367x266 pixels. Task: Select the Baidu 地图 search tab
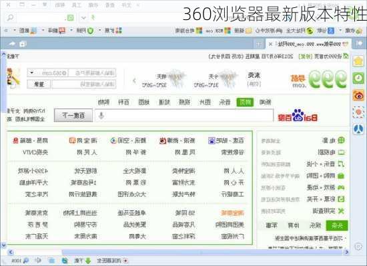pos(144,102)
